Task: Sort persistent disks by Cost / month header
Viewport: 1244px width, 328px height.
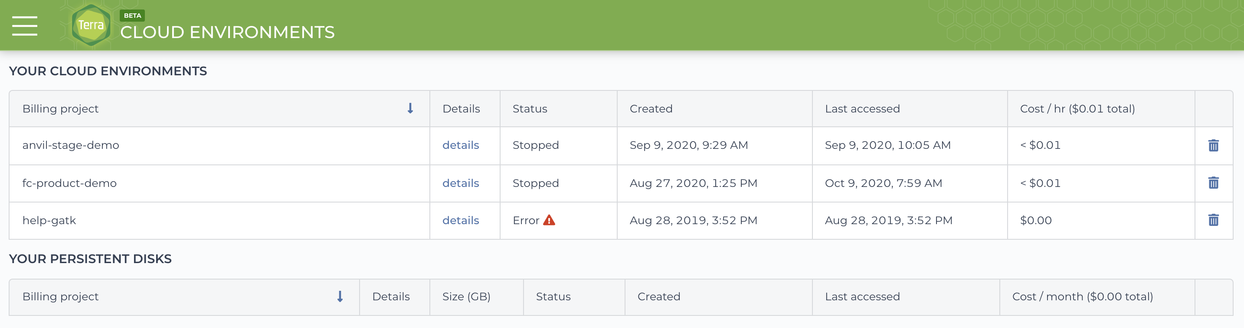Action: coord(1082,297)
